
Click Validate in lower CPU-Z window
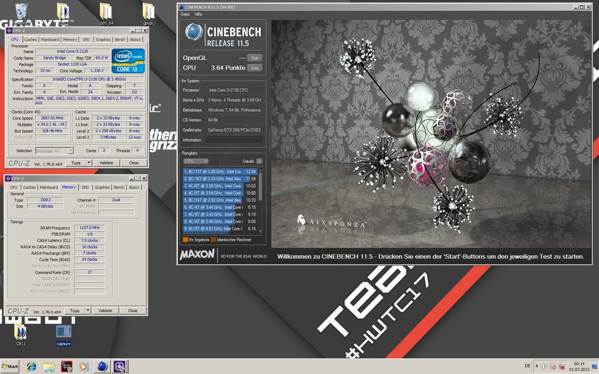[105, 311]
